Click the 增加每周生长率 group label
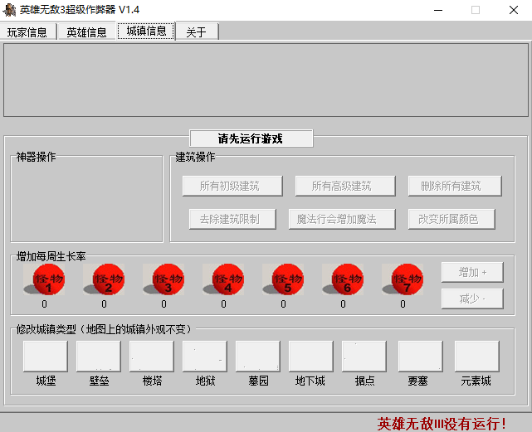532x432 pixels. pyautogui.click(x=51, y=256)
